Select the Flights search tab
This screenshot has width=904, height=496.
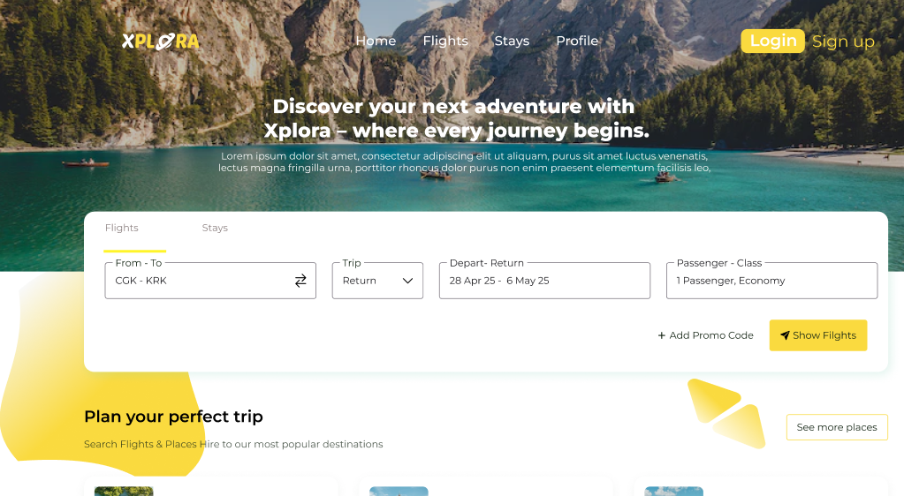pyautogui.click(x=122, y=228)
